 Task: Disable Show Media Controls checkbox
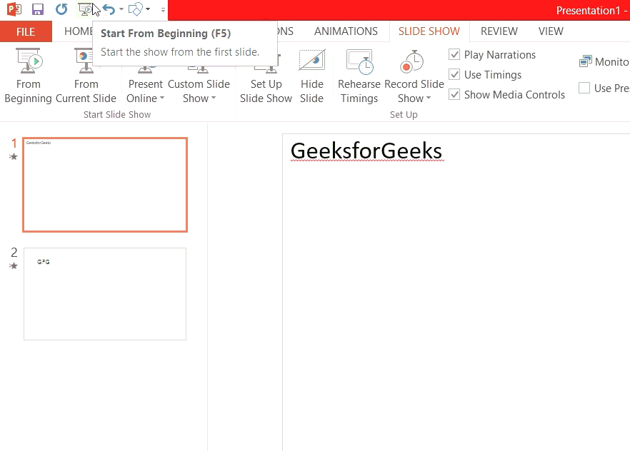(454, 95)
